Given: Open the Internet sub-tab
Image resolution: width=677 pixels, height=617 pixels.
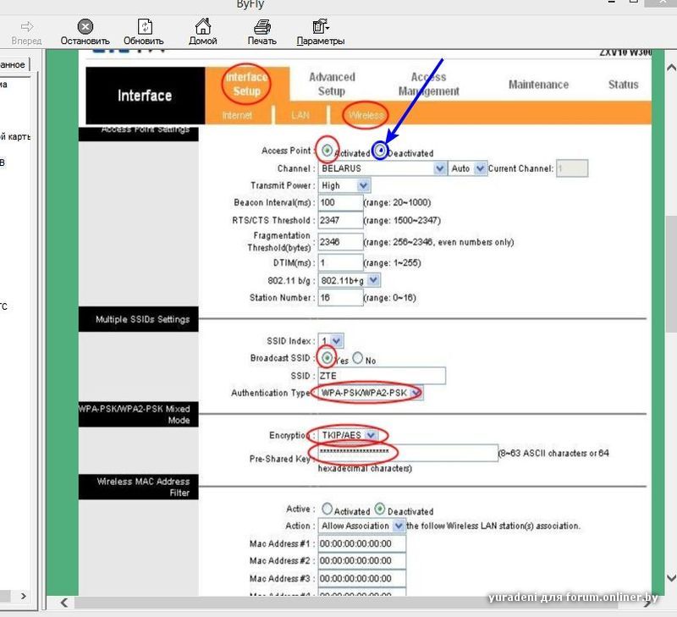Looking at the screenshot, I should [237, 115].
